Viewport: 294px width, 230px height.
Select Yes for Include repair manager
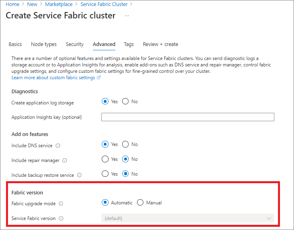pos(105,159)
